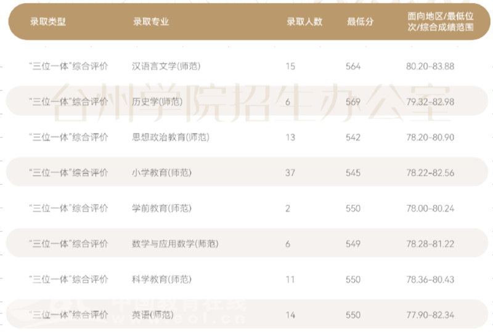
Task: Click the score range 78.22-82.56
Action: [x=430, y=172]
